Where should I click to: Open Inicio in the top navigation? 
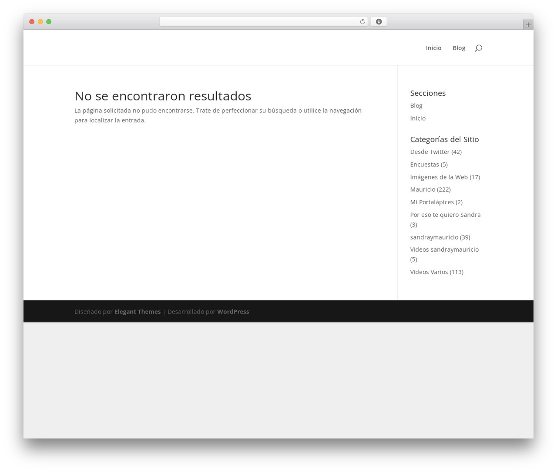coord(433,48)
